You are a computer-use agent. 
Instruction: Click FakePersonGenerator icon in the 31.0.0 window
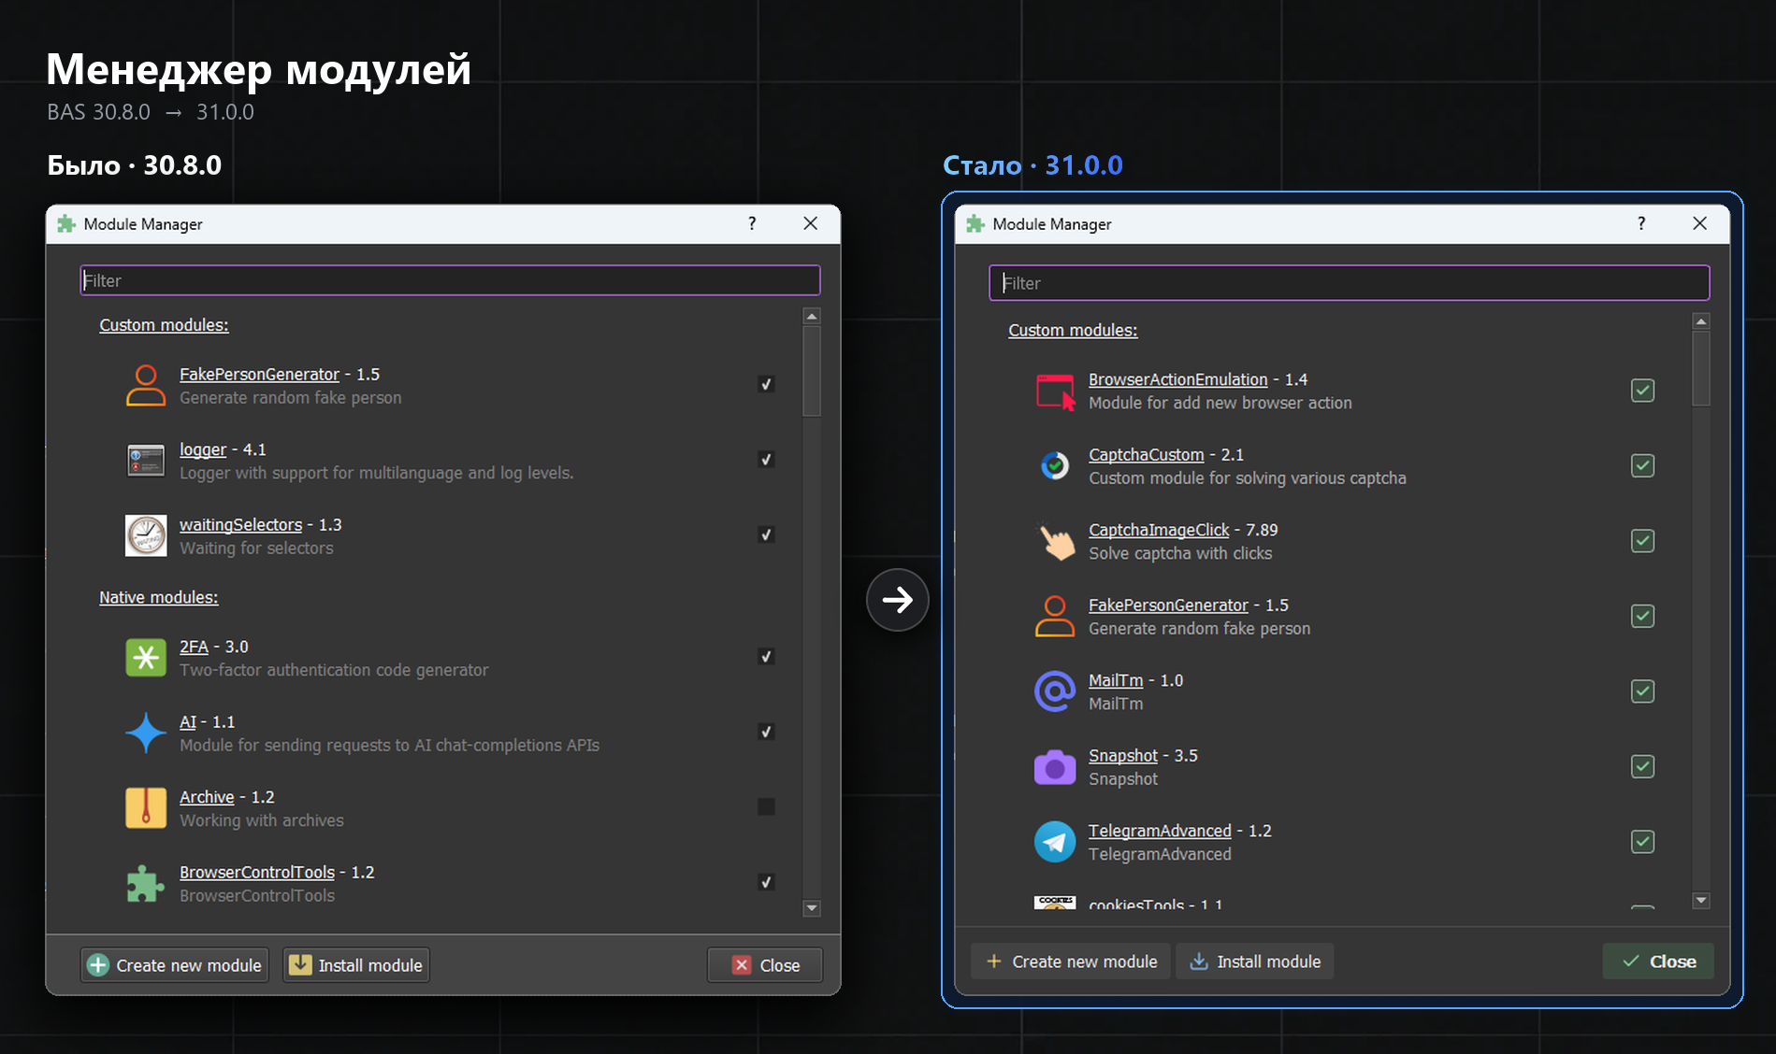pyautogui.click(x=1055, y=617)
